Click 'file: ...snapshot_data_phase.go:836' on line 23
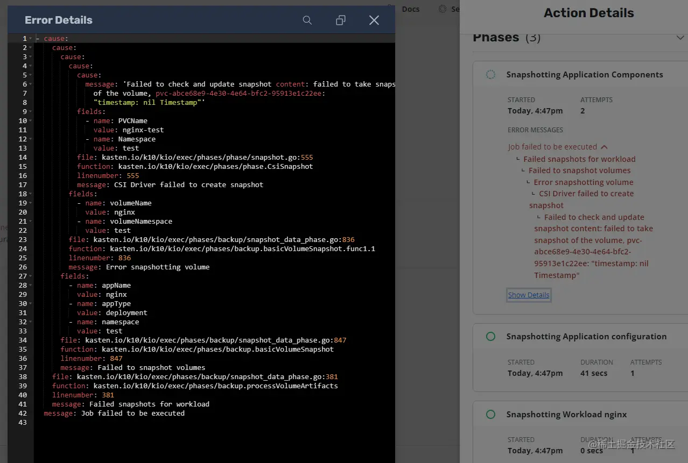The height and width of the screenshot is (463, 688). 212,240
